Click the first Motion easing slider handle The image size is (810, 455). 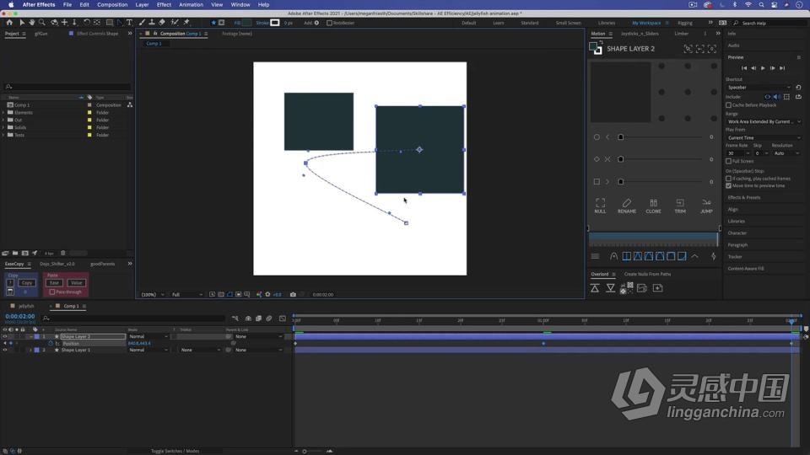pyautogui.click(x=621, y=137)
